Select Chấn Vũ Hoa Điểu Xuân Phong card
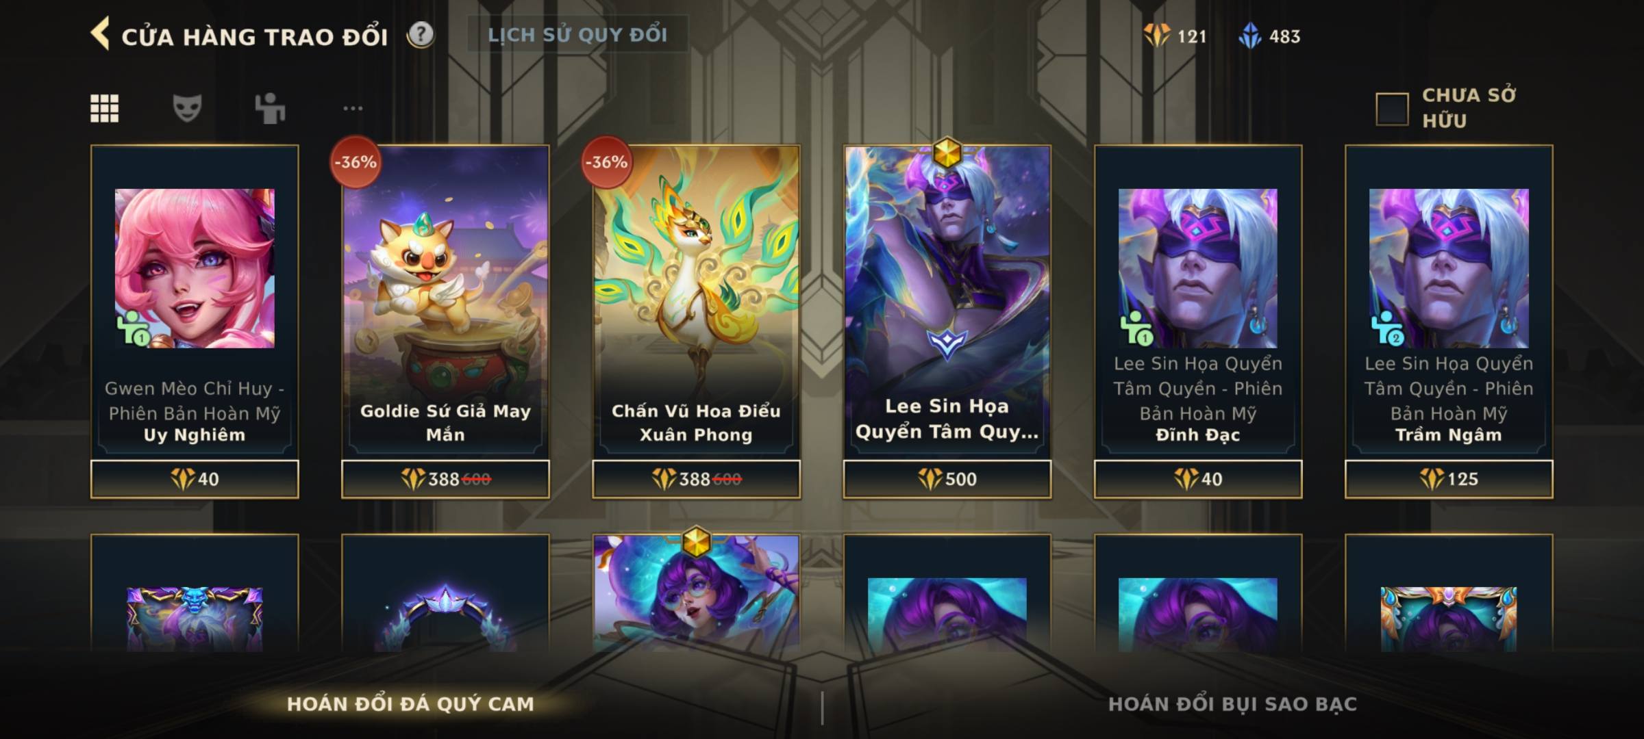 [696, 301]
